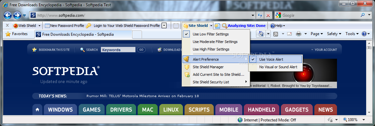Screen dimensions: 375x126
Task: Toggle the Site Shield dropdown arrow
Action: (x=211, y=26)
